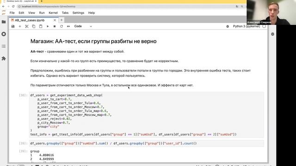Click the line p_user_to_cart=0.7
Image resolution: width=296 pixels, height=166 pixels.
click(x=55, y=99)
